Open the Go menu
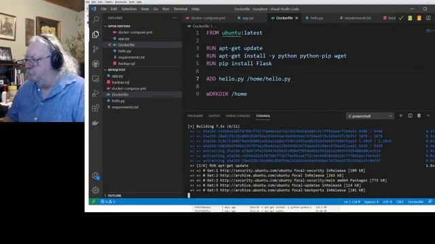Image resolution: width=435 pixels, height=244 pixels. coord(156,9)
